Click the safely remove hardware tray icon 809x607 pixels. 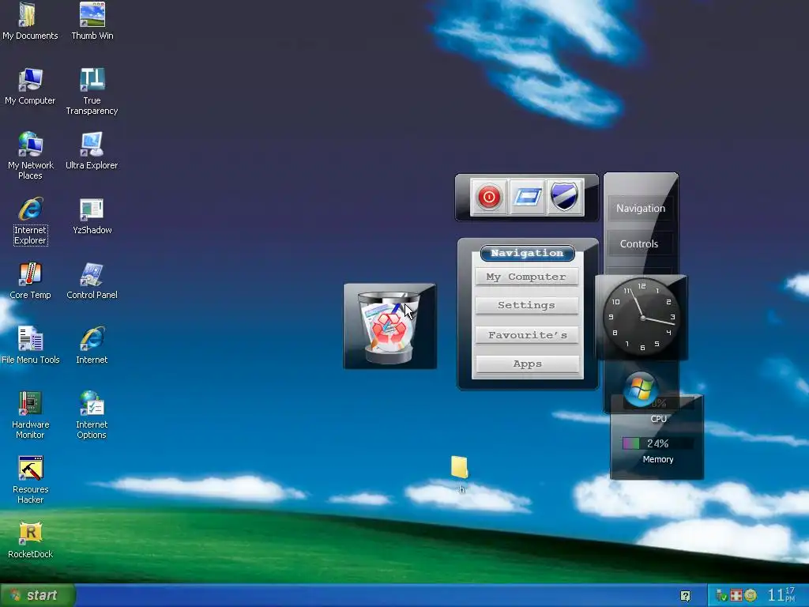[722, 596]
